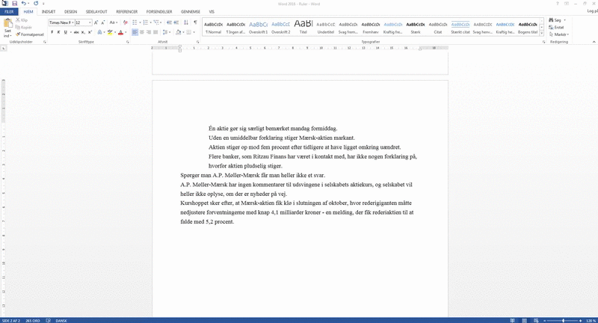598x323 pixels.
Task: Show paragraph marks with pilcrow icon
Action: 196,22
